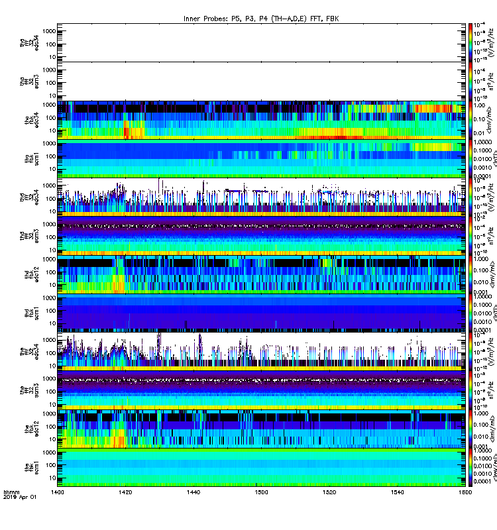
Task: Click the 1500 time axis label
Action: 261,492
